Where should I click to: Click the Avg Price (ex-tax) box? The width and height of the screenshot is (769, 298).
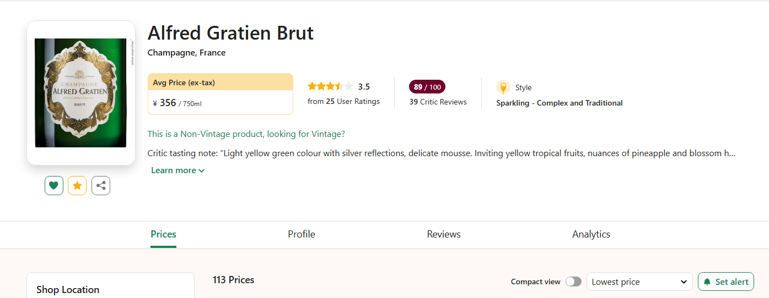tap(220, 94)
